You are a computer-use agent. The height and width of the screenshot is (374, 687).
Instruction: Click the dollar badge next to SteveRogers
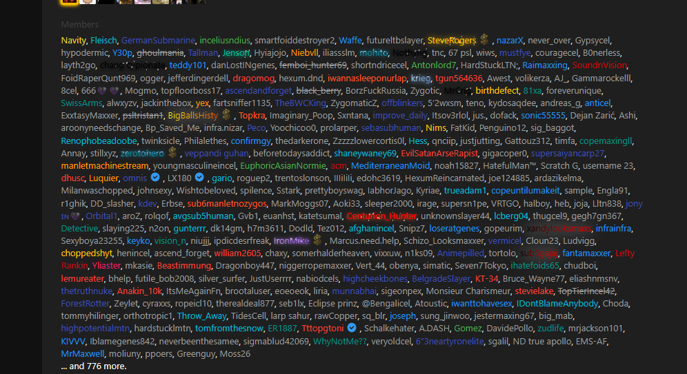484,39
